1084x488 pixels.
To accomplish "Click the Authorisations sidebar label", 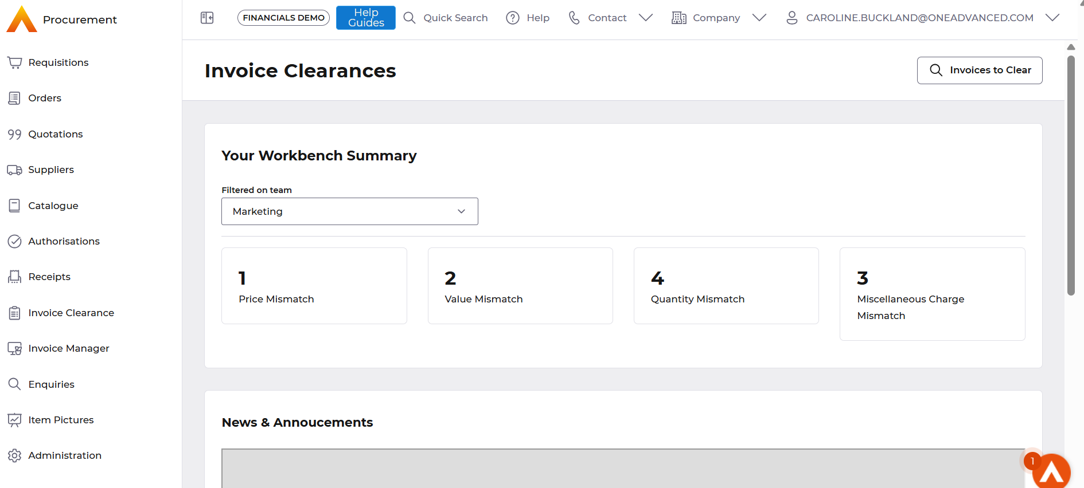I will click(x=64, y=241).
